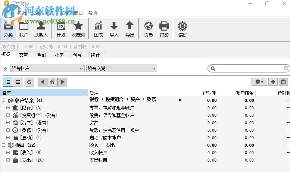The height and width of the screenshot is (172, 290).
Task: Select the [银行] bank row
Action: [x=145, y=107]
